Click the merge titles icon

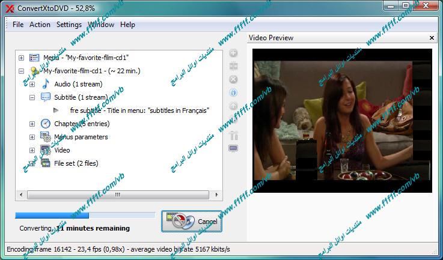(x=233, y=66)
